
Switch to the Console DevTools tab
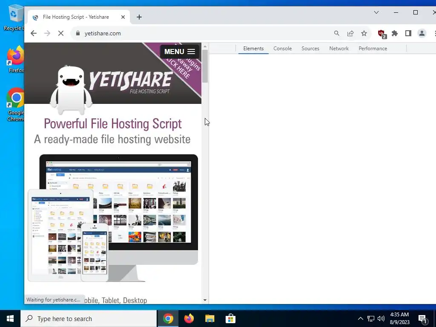[283, 49]
